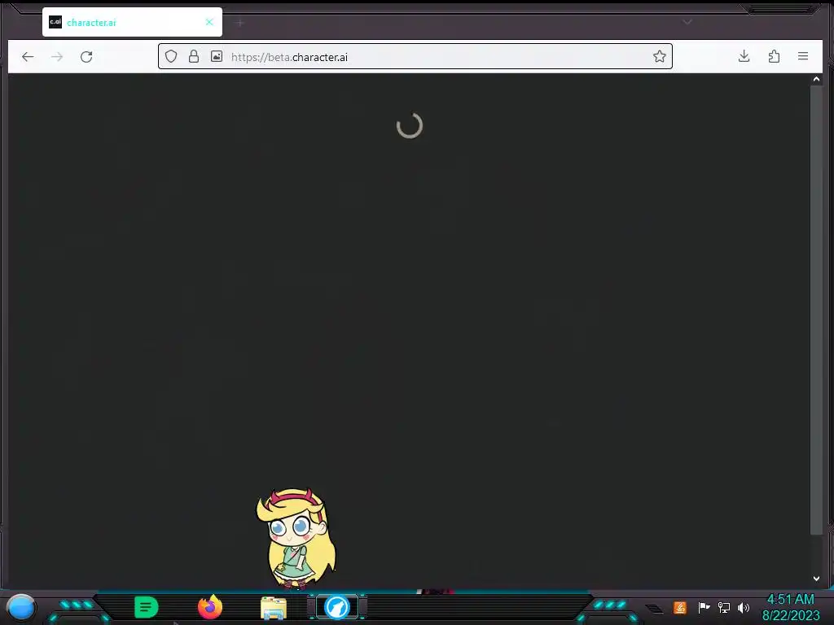Open File Explorer from the taskbar
The height and width of the screenshot is (625, 834).
coord(274,608)
